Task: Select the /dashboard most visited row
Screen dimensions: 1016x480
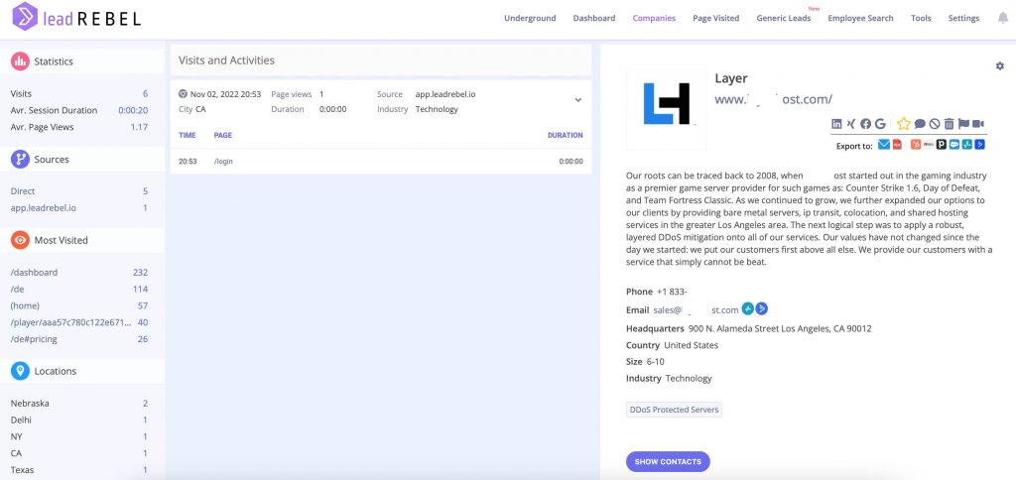Action: point(79,273)
